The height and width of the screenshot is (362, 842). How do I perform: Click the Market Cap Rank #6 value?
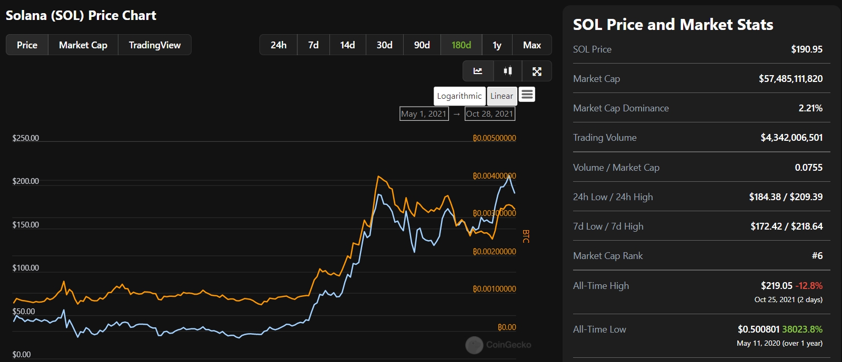click(x=817, y=256)
